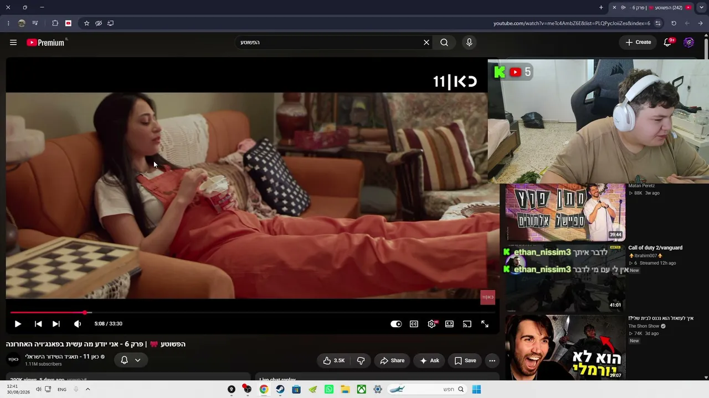Switch the ENG input language
The image size is (709, 398).
coord(62,389)
